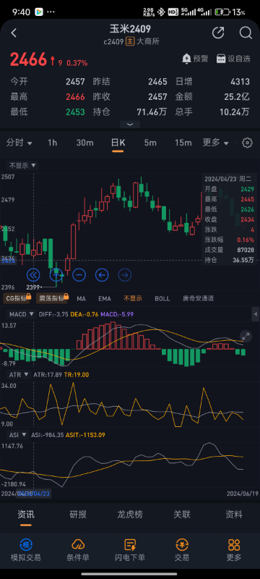This screenshot has width=260, height=579.
Task: Tap 持仓 value 71.46万
Action: (152, 112)
